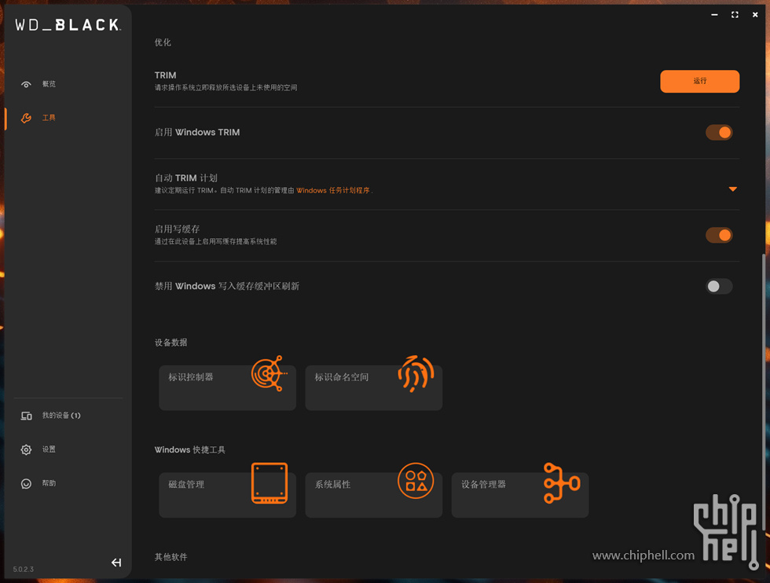Click the TRIM heading text

165,75
